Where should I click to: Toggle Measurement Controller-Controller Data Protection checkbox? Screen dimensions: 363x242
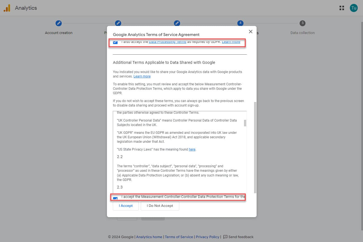click(115, 199)
